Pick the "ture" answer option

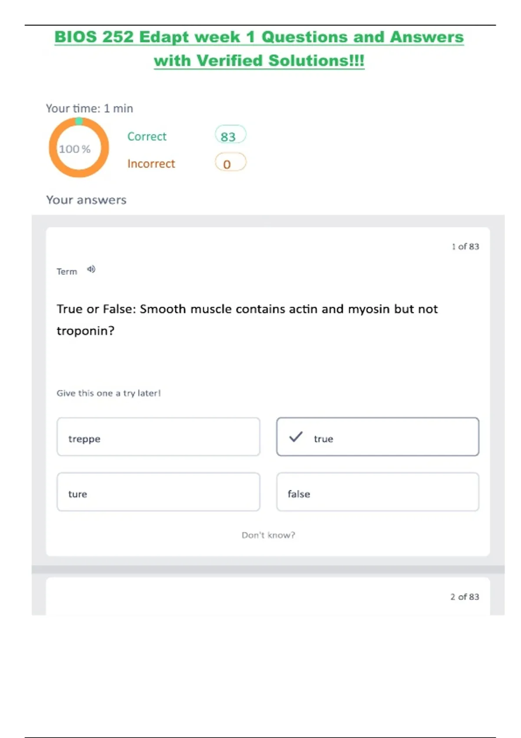pyautogui.click(x=158, y=492)
